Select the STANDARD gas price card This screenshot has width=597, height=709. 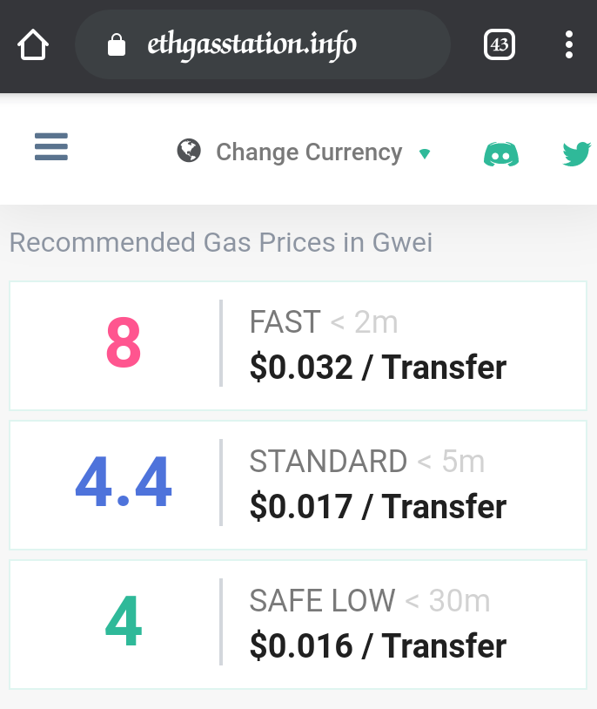point(298,485)
